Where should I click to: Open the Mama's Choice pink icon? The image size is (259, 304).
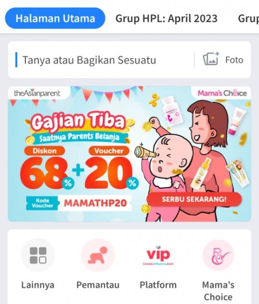point(218,255)
